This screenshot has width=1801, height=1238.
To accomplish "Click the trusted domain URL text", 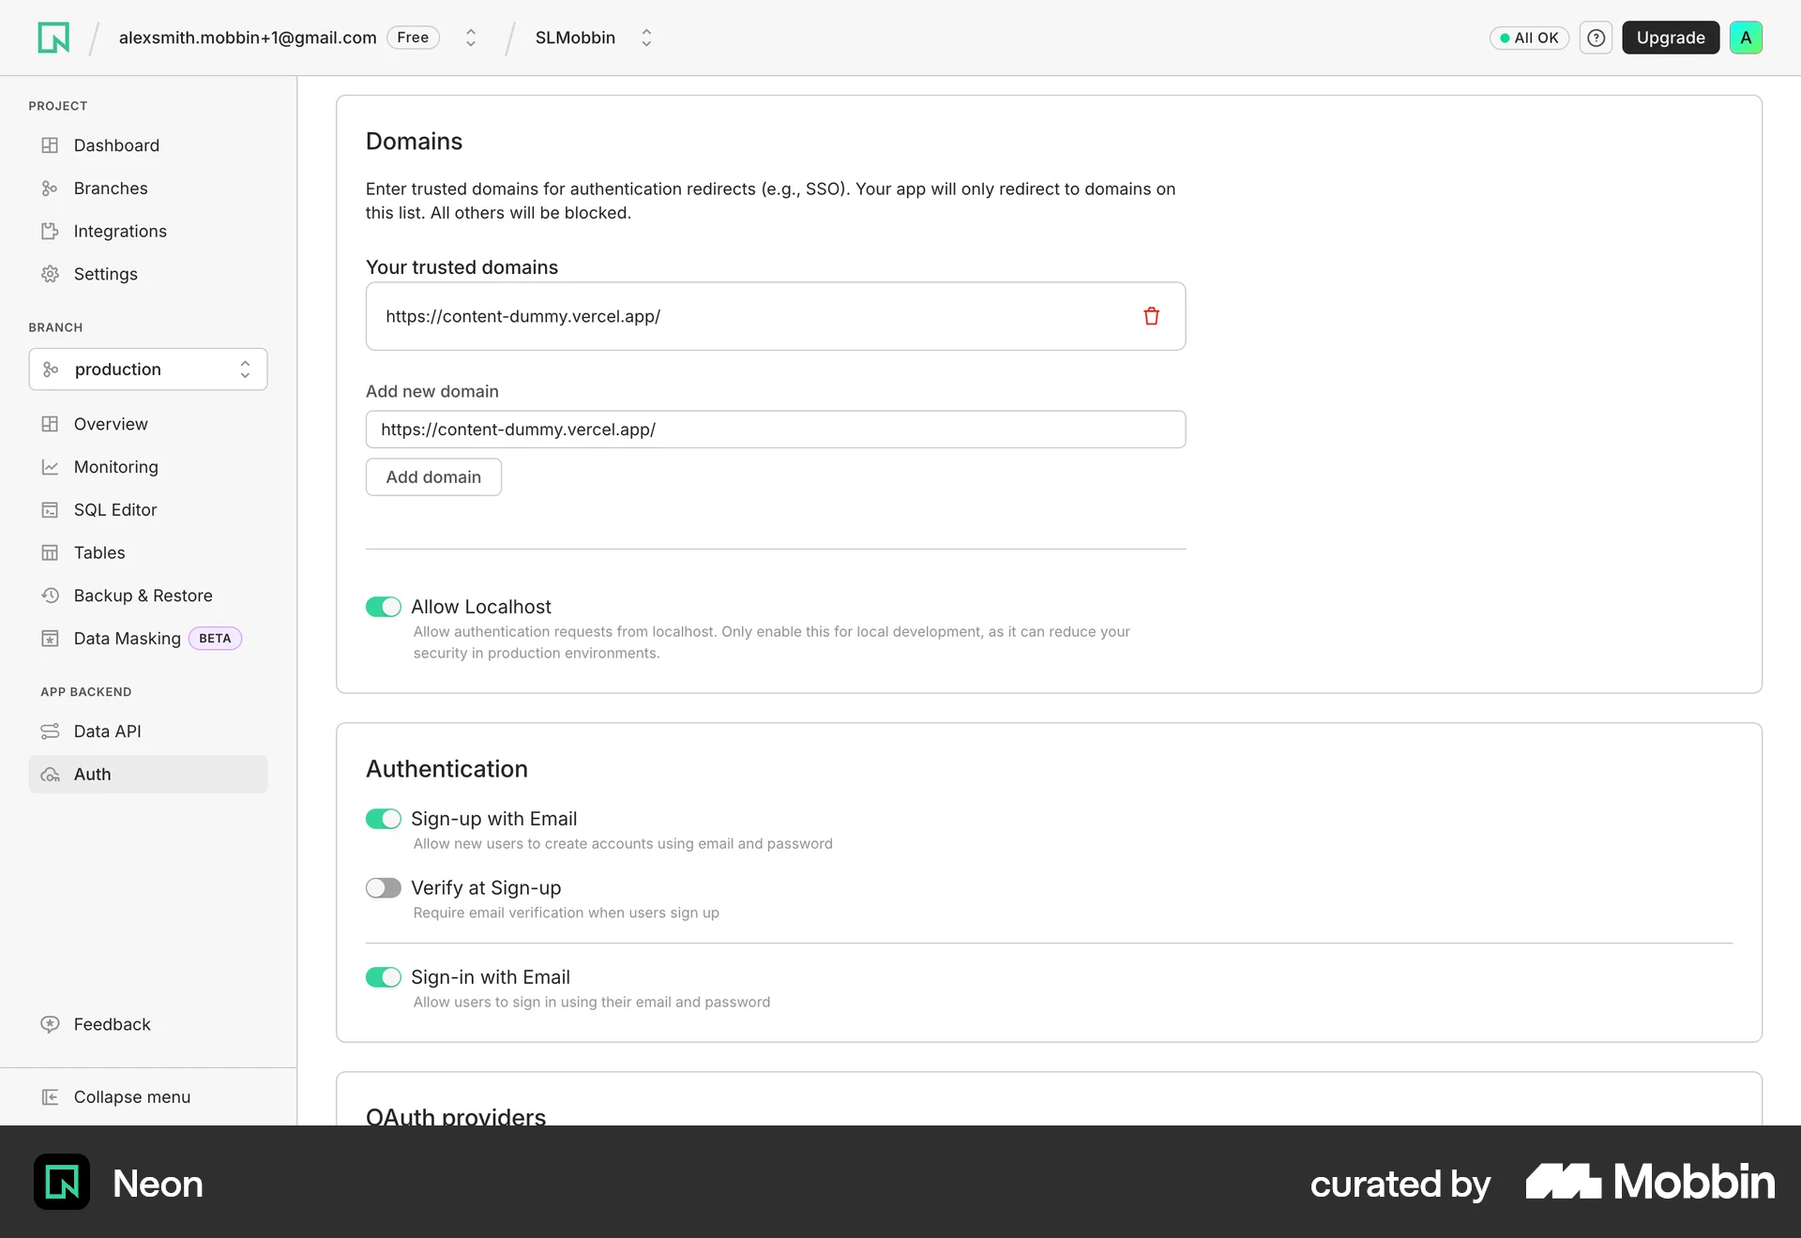I will coord(522,316).
